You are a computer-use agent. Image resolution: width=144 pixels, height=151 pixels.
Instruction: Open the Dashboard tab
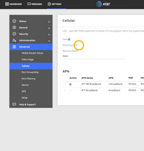pos(13,4)
